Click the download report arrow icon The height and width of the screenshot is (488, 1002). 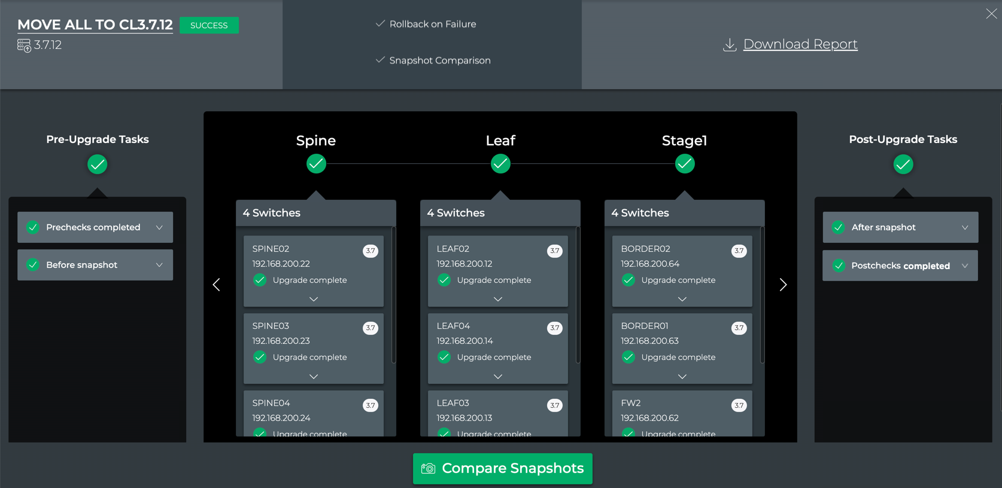click(x=729, y=45)
